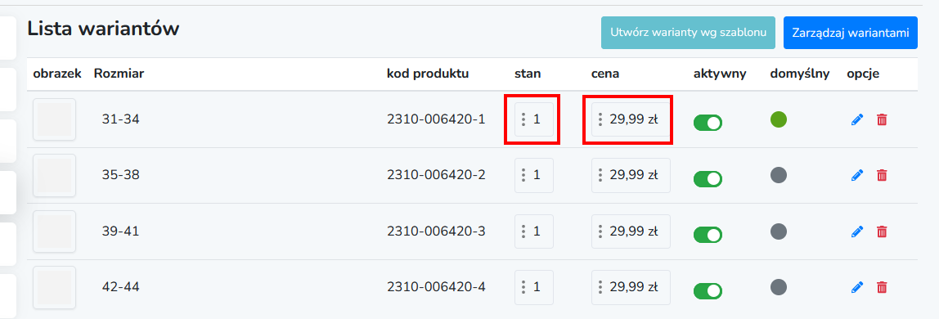Delete the 42-44 variant using trash icon

pyautogui.click(x=882, y=287)
